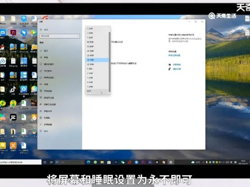This screenshot has height=187, width=250.
Task: Choose 2 分钟 in the time dropdown
Action: point(97,29)
